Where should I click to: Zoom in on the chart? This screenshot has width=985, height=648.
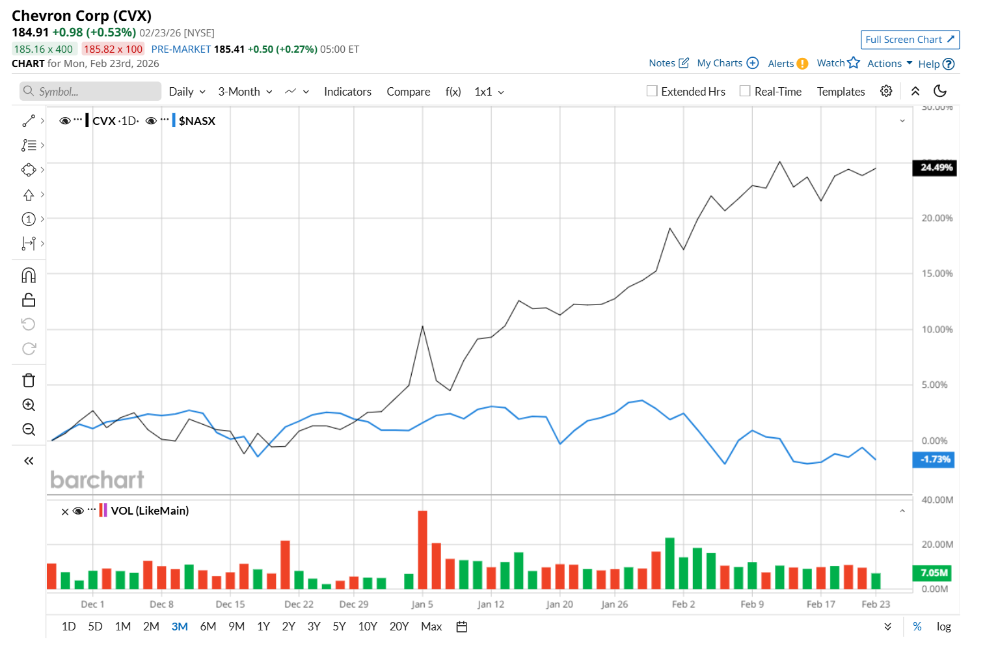pyautogui.click(x=29, y=405)
